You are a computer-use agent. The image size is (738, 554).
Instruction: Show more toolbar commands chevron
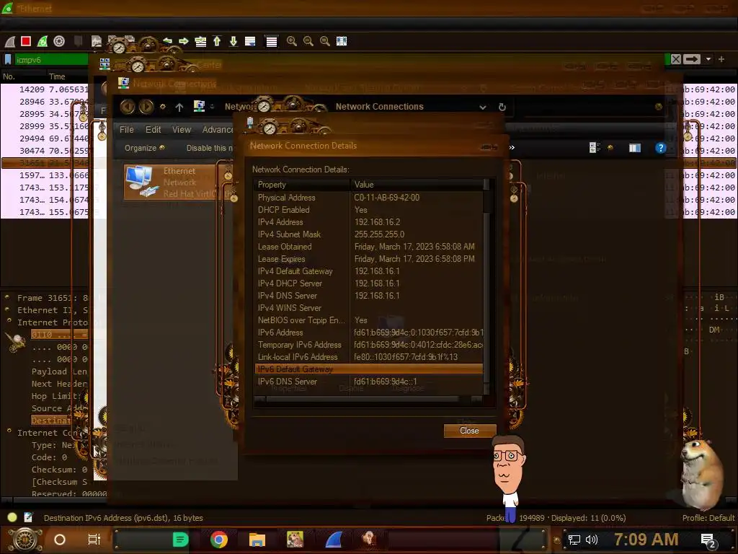pos(512,147)
